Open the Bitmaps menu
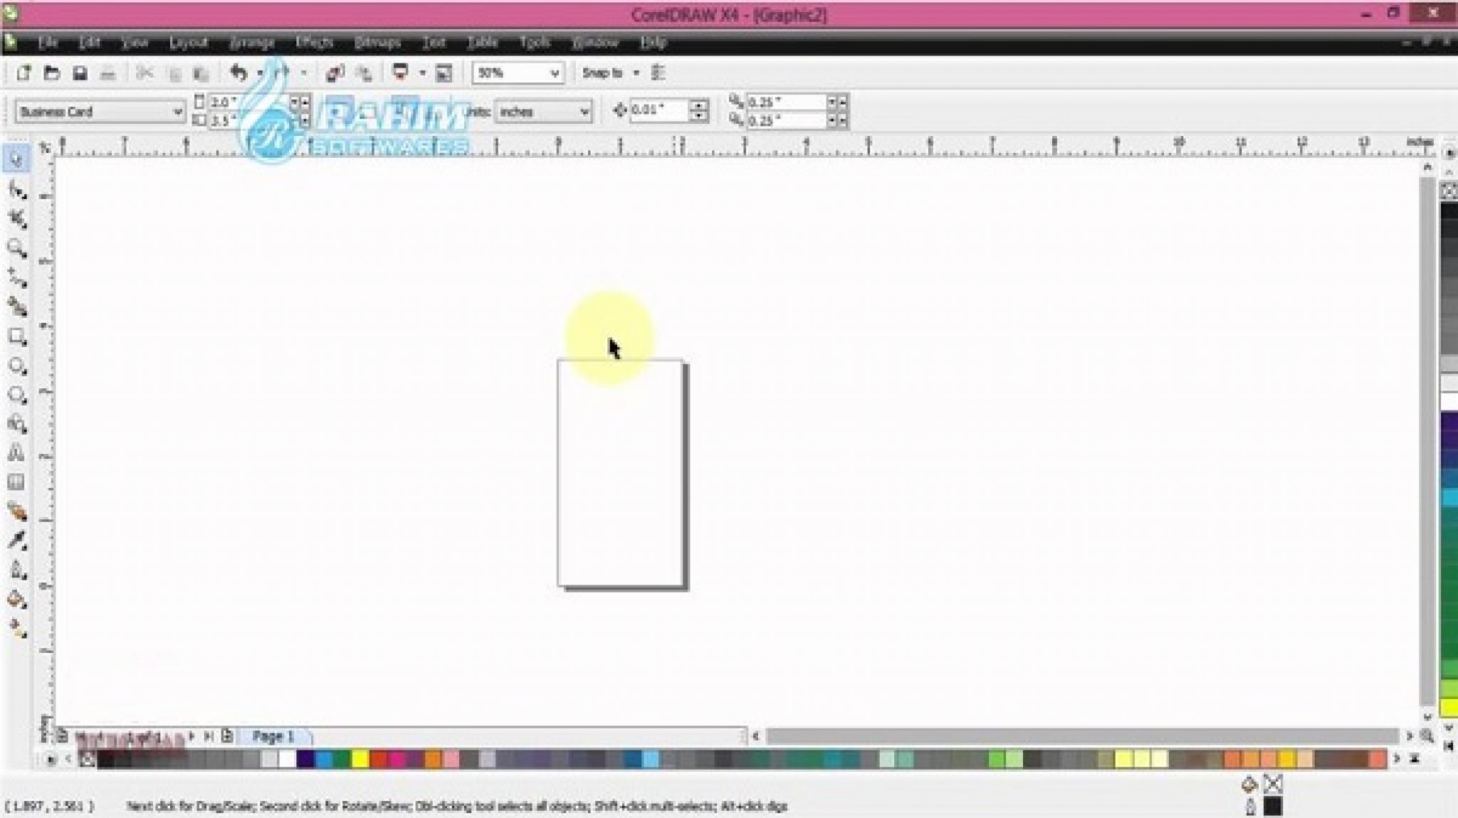 [377, 43]
